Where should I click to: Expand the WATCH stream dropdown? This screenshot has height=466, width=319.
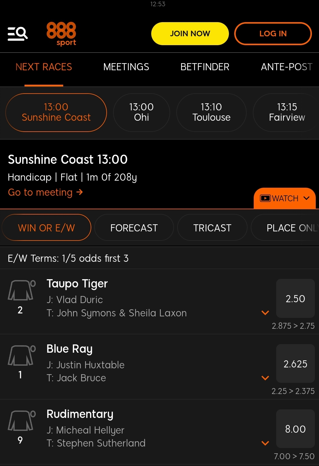307,198
